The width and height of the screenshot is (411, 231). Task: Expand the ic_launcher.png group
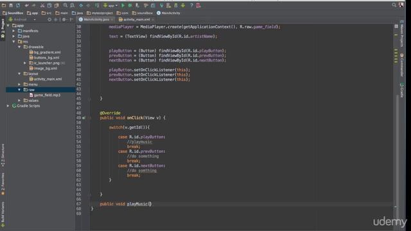pos(25,63)
